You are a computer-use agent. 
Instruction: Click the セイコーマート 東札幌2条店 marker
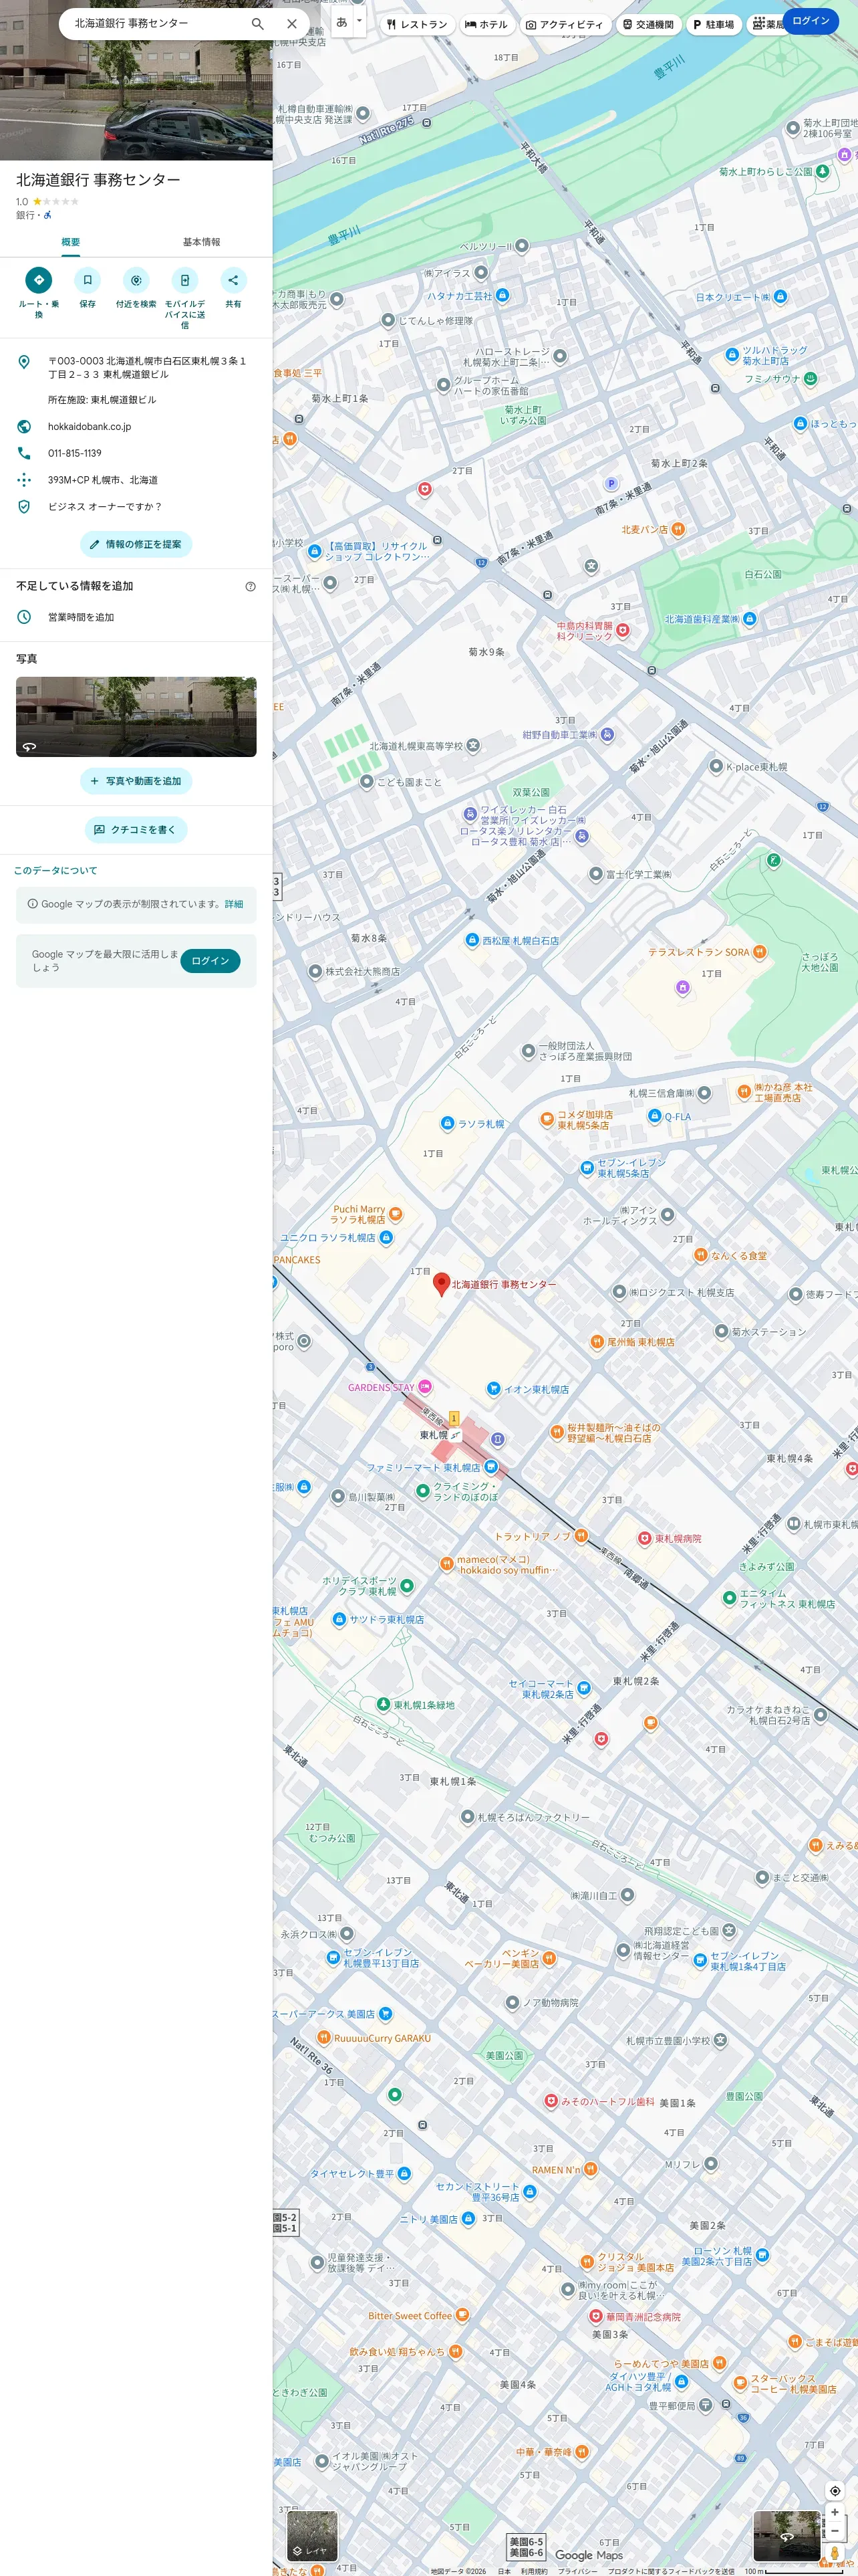coord(584,1689)
